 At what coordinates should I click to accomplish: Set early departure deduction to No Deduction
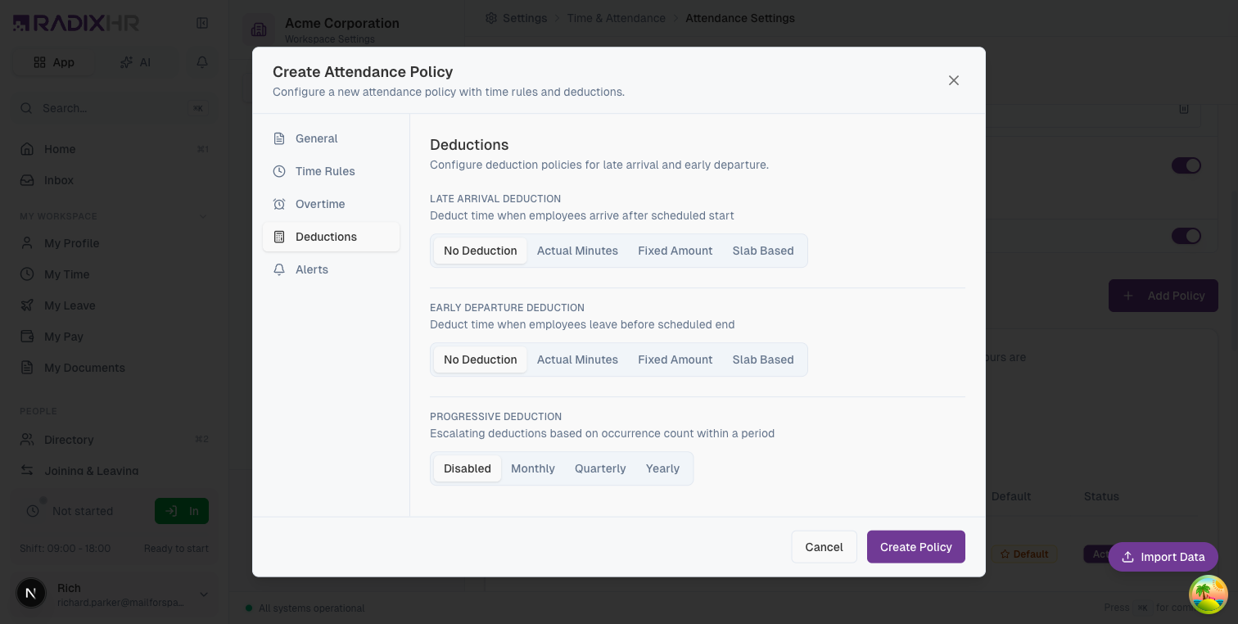pyautogui.click(x=481, y=359)
